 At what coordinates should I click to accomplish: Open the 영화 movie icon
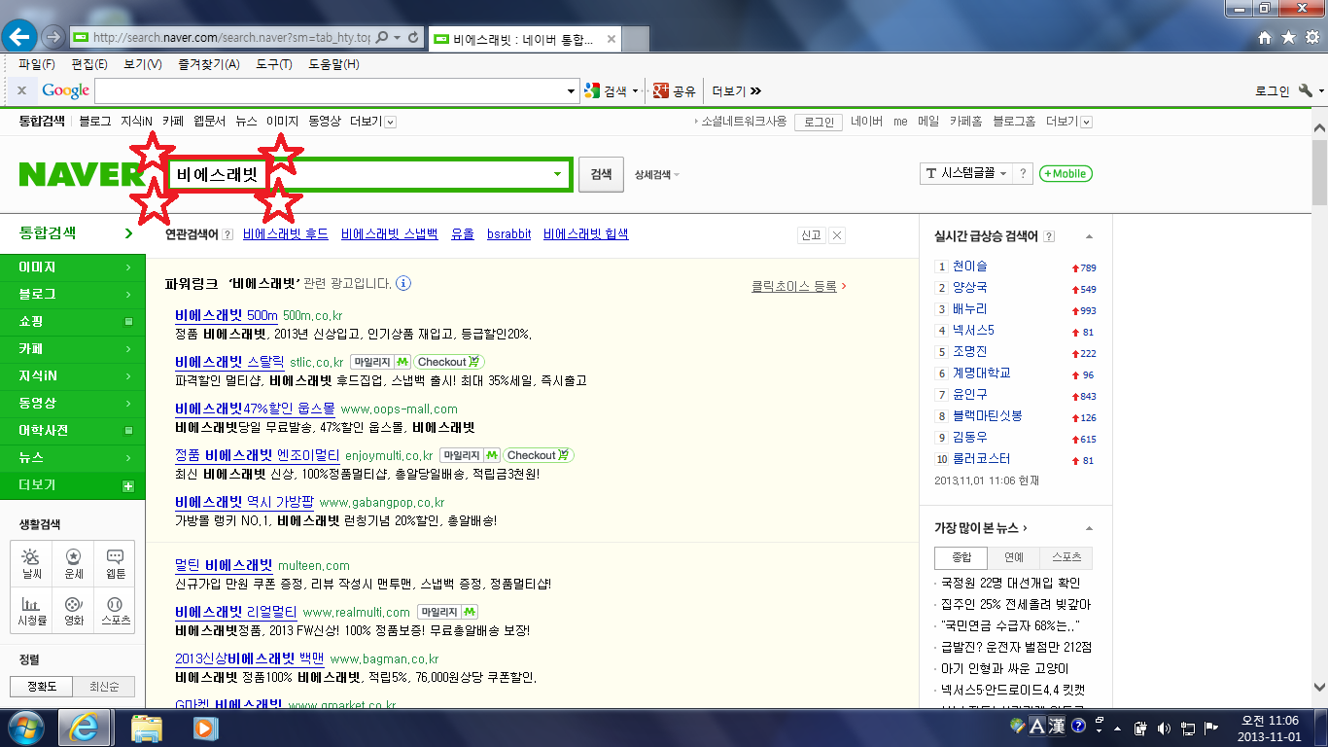[74, 610]
